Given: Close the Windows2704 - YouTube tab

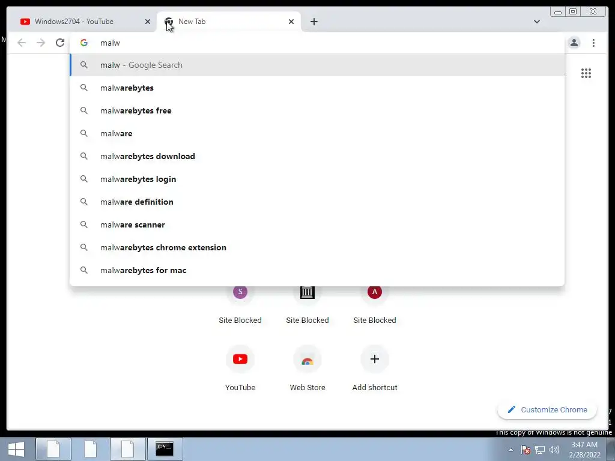Looking at the screenshot, I should pos(148,22).
